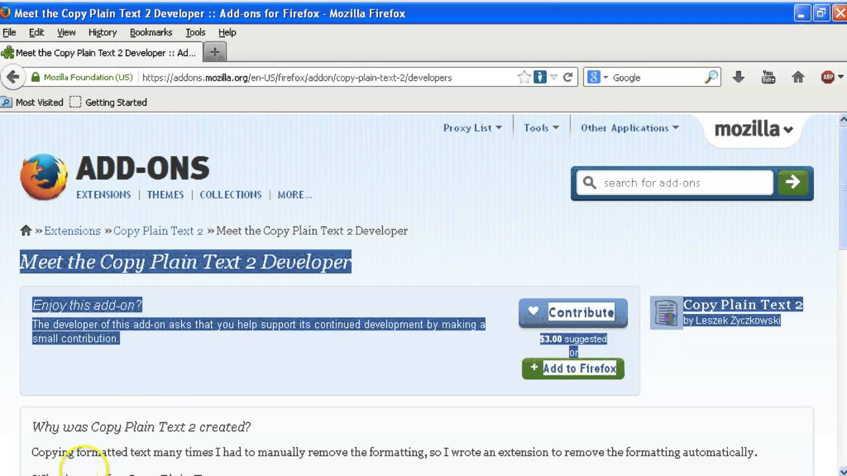Expand the MORE... navigation menu

pyautogui.click(x=294, y=194)
